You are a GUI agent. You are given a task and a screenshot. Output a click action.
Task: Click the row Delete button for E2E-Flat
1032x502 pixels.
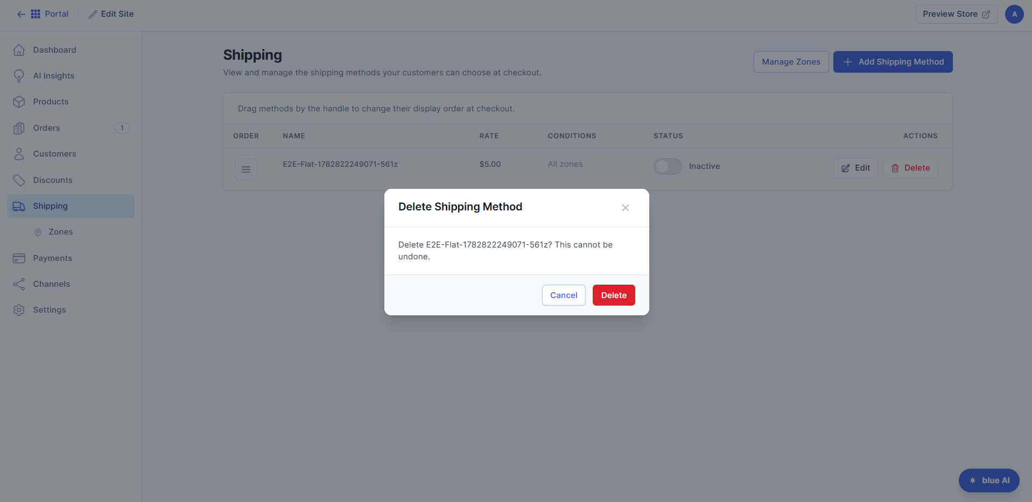coord(910,168)
